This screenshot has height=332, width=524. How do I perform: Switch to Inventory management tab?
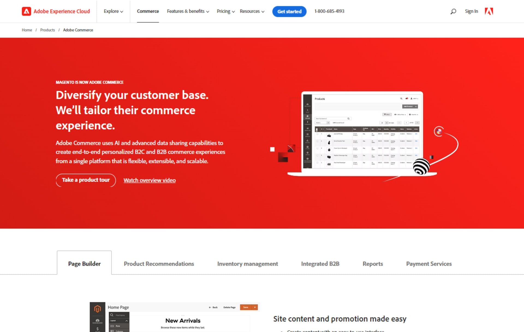(248, 264)
